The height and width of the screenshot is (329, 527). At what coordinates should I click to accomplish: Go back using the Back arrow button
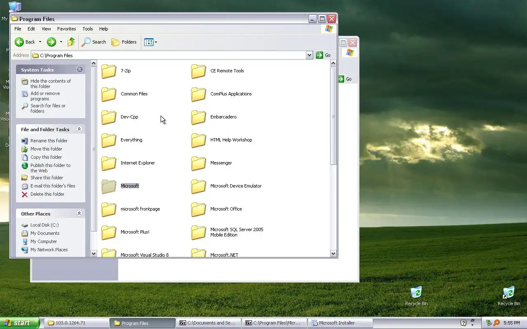click(x=25, y=42)
